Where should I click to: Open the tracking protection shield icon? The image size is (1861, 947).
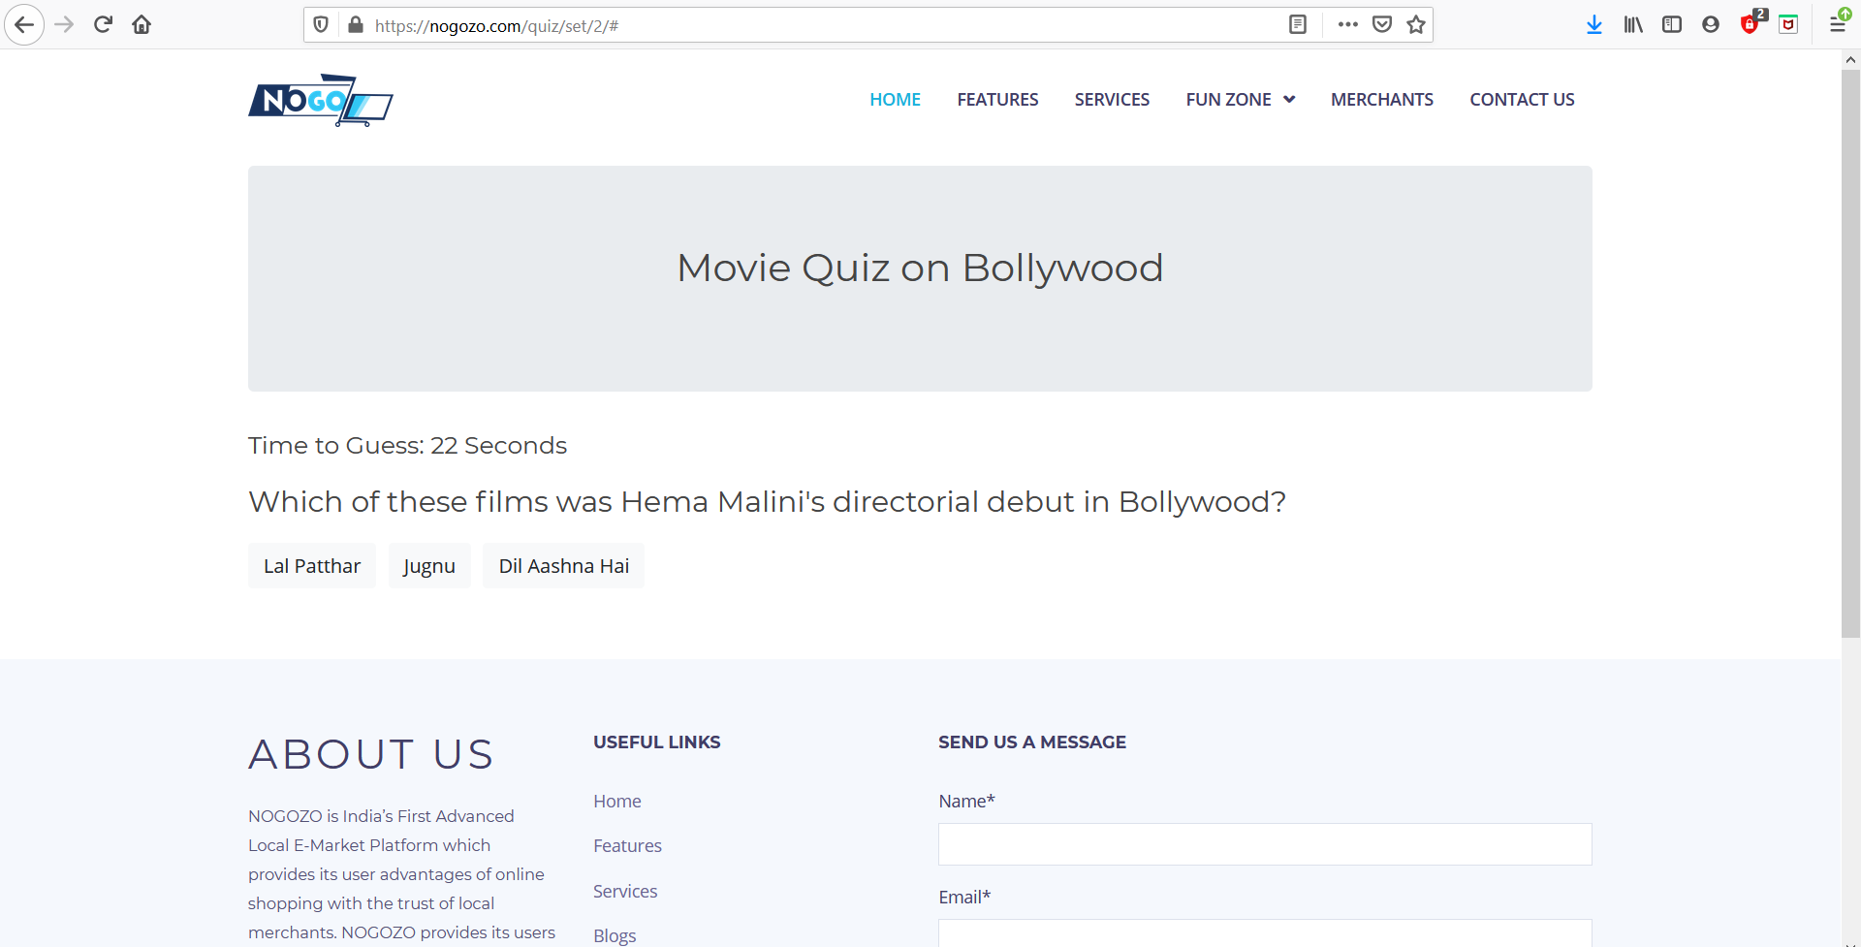click(321, 24)
